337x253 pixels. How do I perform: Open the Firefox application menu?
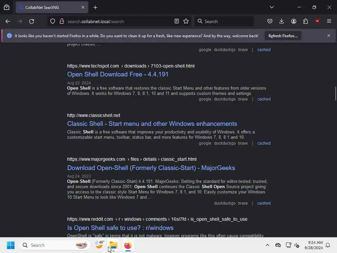tap(329, 21)
